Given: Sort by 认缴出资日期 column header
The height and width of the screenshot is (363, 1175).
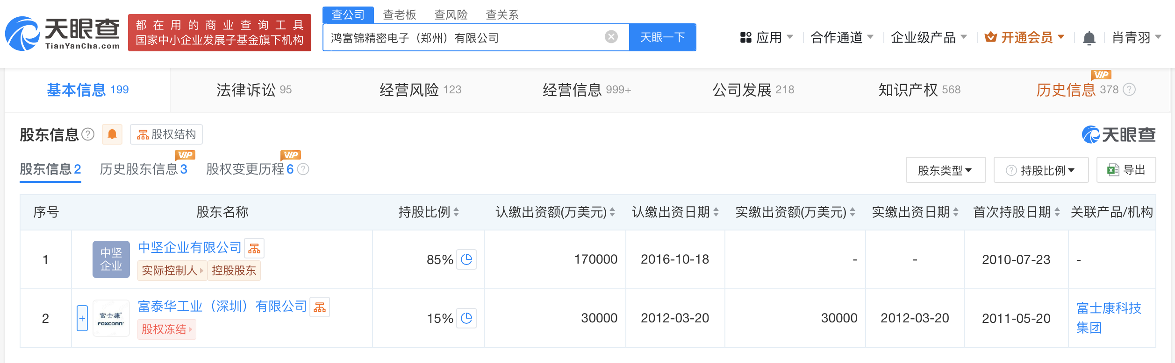Looking at the screenshot, I should click(x=716, y=212).
